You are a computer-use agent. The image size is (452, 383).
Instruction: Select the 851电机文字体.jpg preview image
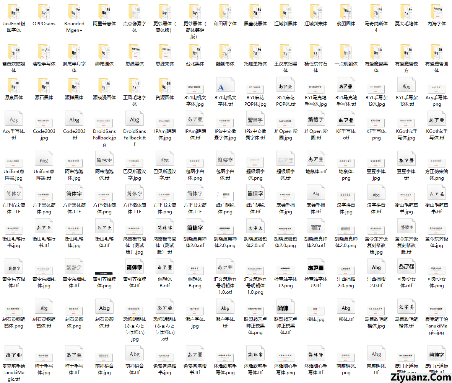[195, 87]
